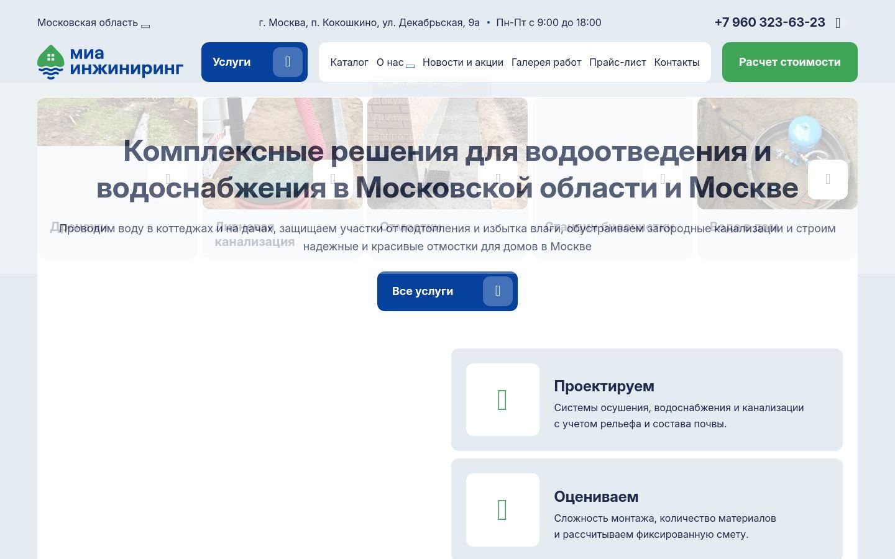895x559 pixels.
Task: Open the Прайс-лист page
Action: 618,62
